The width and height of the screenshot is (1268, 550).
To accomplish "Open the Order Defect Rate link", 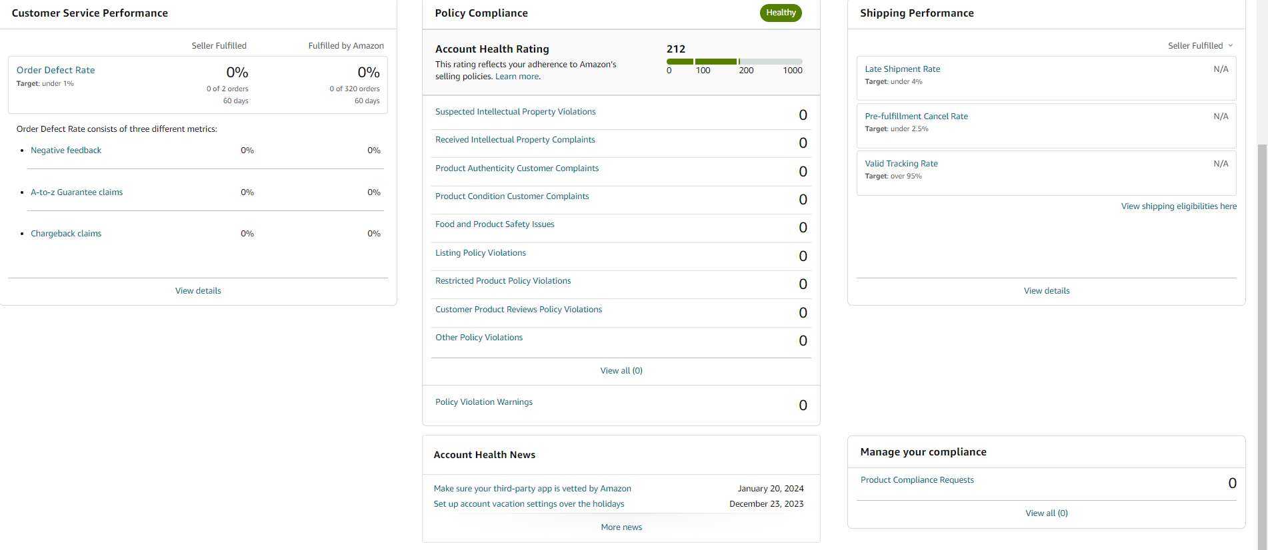I will coord(55,70).
